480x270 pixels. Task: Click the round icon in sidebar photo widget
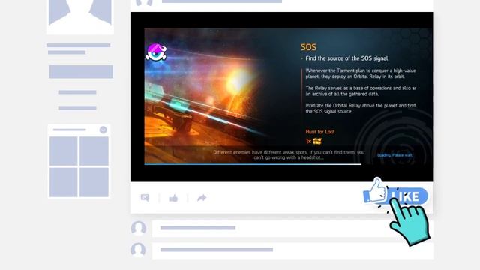[103, 130]
